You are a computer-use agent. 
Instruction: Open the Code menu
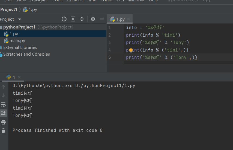pos(58,1)
